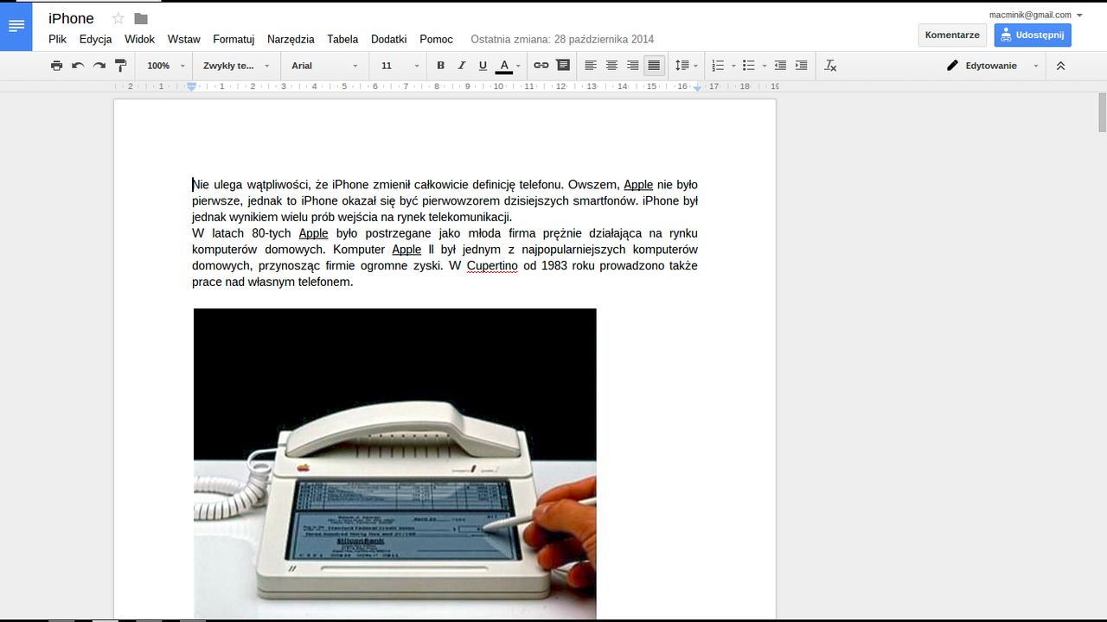The width and height of the screenshot is (1107, 622).
Task: Star the iPhone document
Action: [x=118, y=19]
